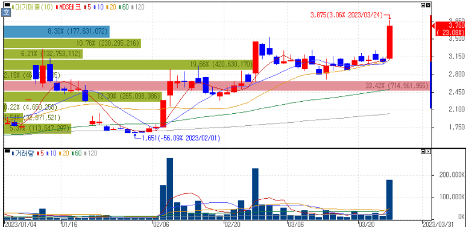Click the high annotation 3,875(3.06% 2023/03/24)
This screenshot has width=466, height=227.
point(347,15)
